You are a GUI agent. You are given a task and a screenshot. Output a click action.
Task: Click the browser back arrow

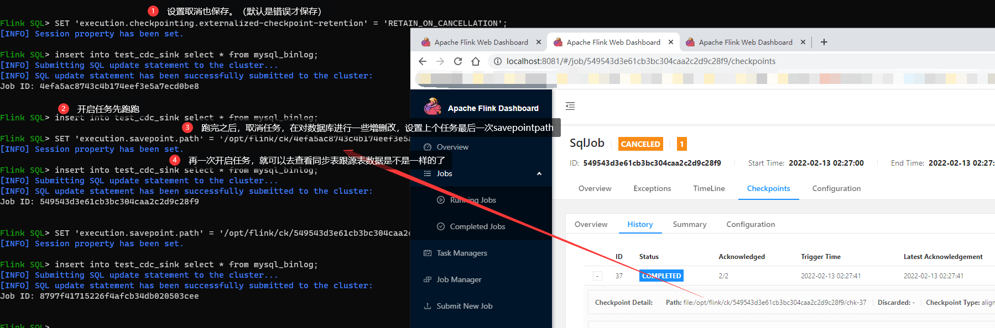[423, 61]
